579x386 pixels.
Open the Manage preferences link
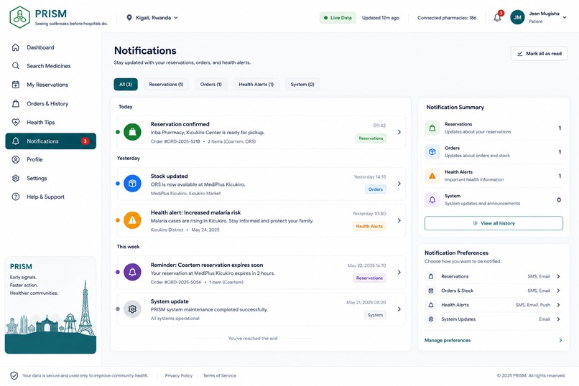pos(448,340)
